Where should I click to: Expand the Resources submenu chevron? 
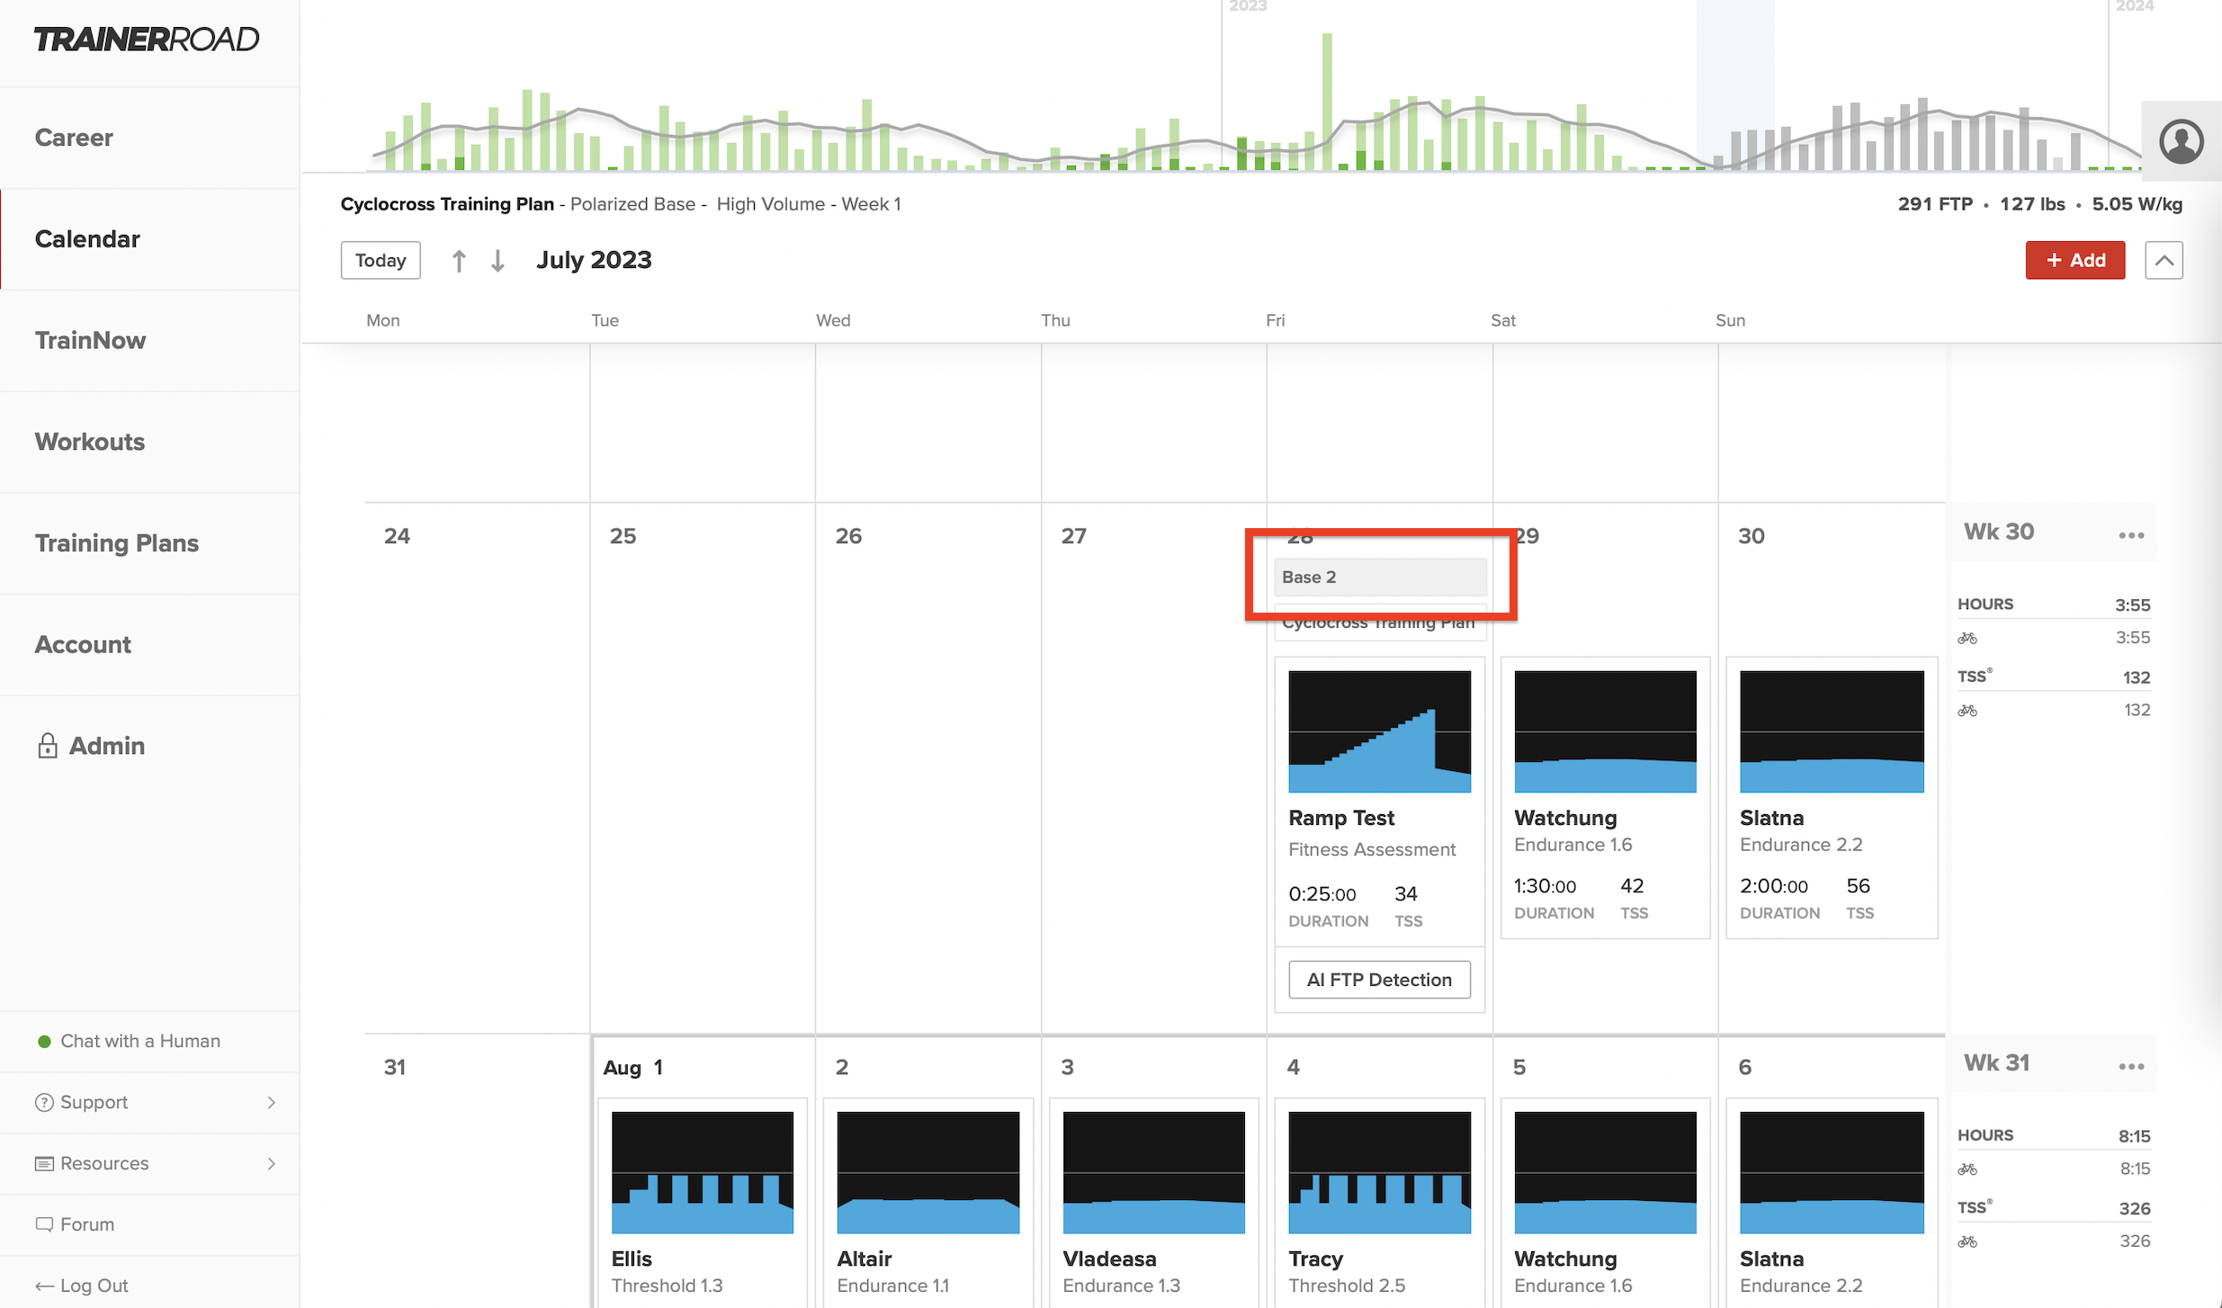coord(271,1163)
